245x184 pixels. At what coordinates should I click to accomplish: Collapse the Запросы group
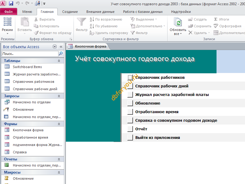[59, 96]
